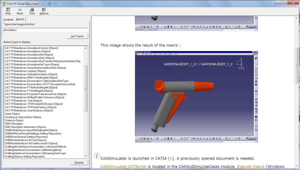This screenshot has height=170, width=300.
Task: Select Enumeration CatVisuIn3DMode topic
Action: pos(35,146)
